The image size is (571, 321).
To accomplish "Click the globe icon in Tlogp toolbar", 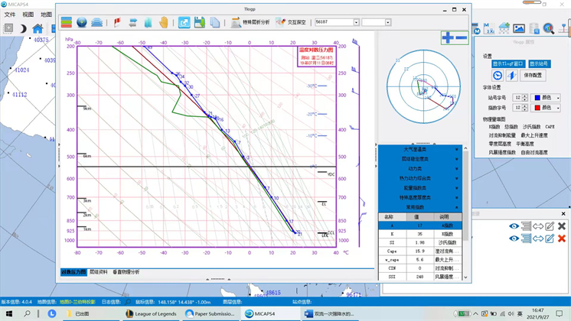I will [82, 23].
